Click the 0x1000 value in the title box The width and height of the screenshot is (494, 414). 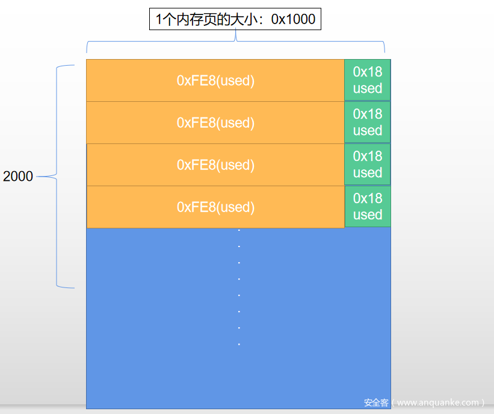click(293, 19)
